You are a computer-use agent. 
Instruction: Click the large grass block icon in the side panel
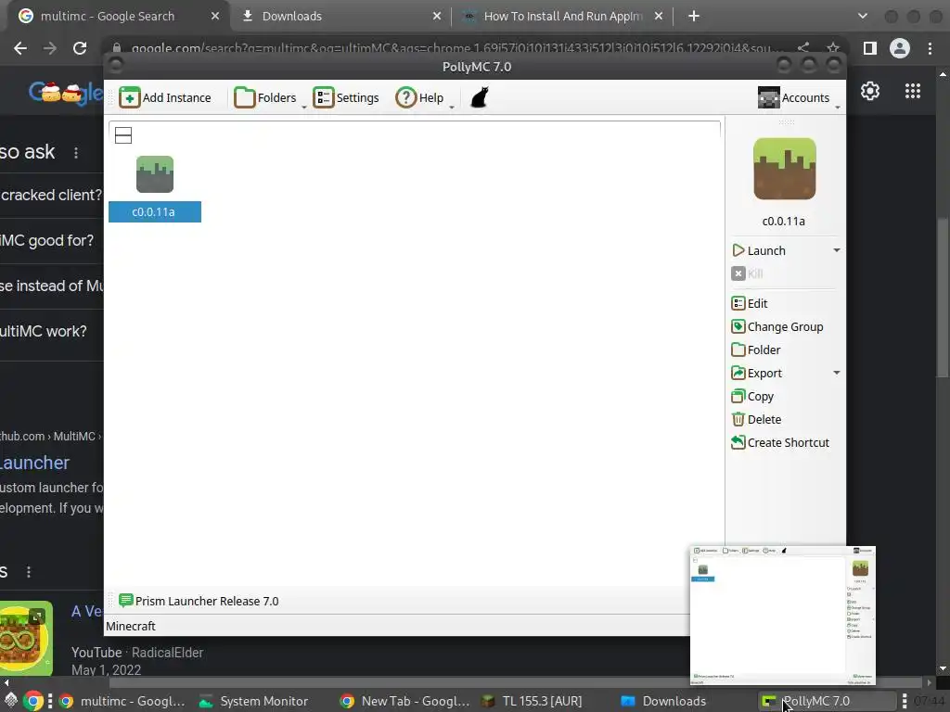tap(784, 169)
